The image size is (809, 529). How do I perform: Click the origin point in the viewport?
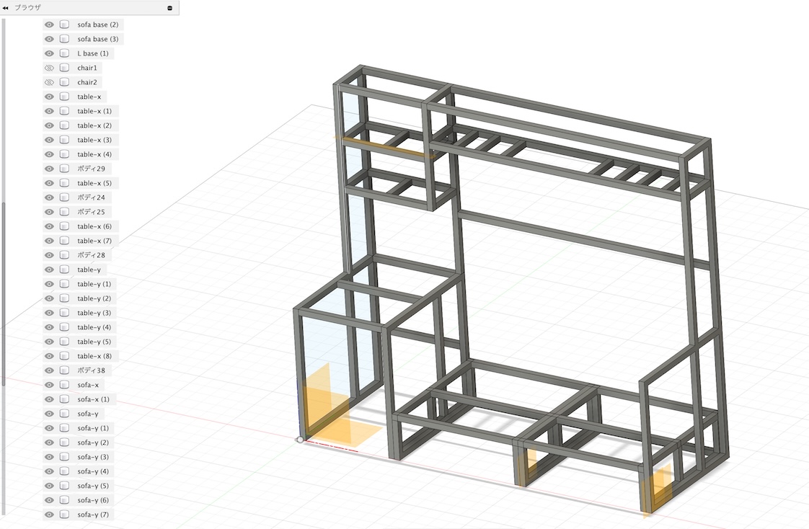click(x=300, y=440)
